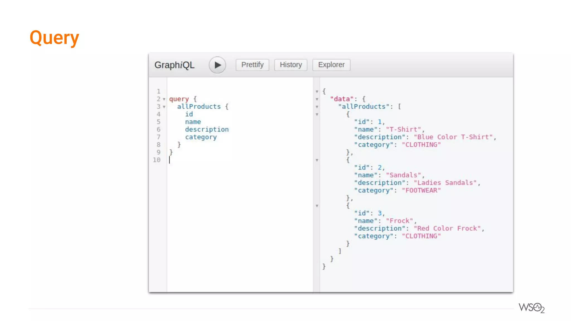
Task: Collapse the query block at line 2
Action: point(164,99)
